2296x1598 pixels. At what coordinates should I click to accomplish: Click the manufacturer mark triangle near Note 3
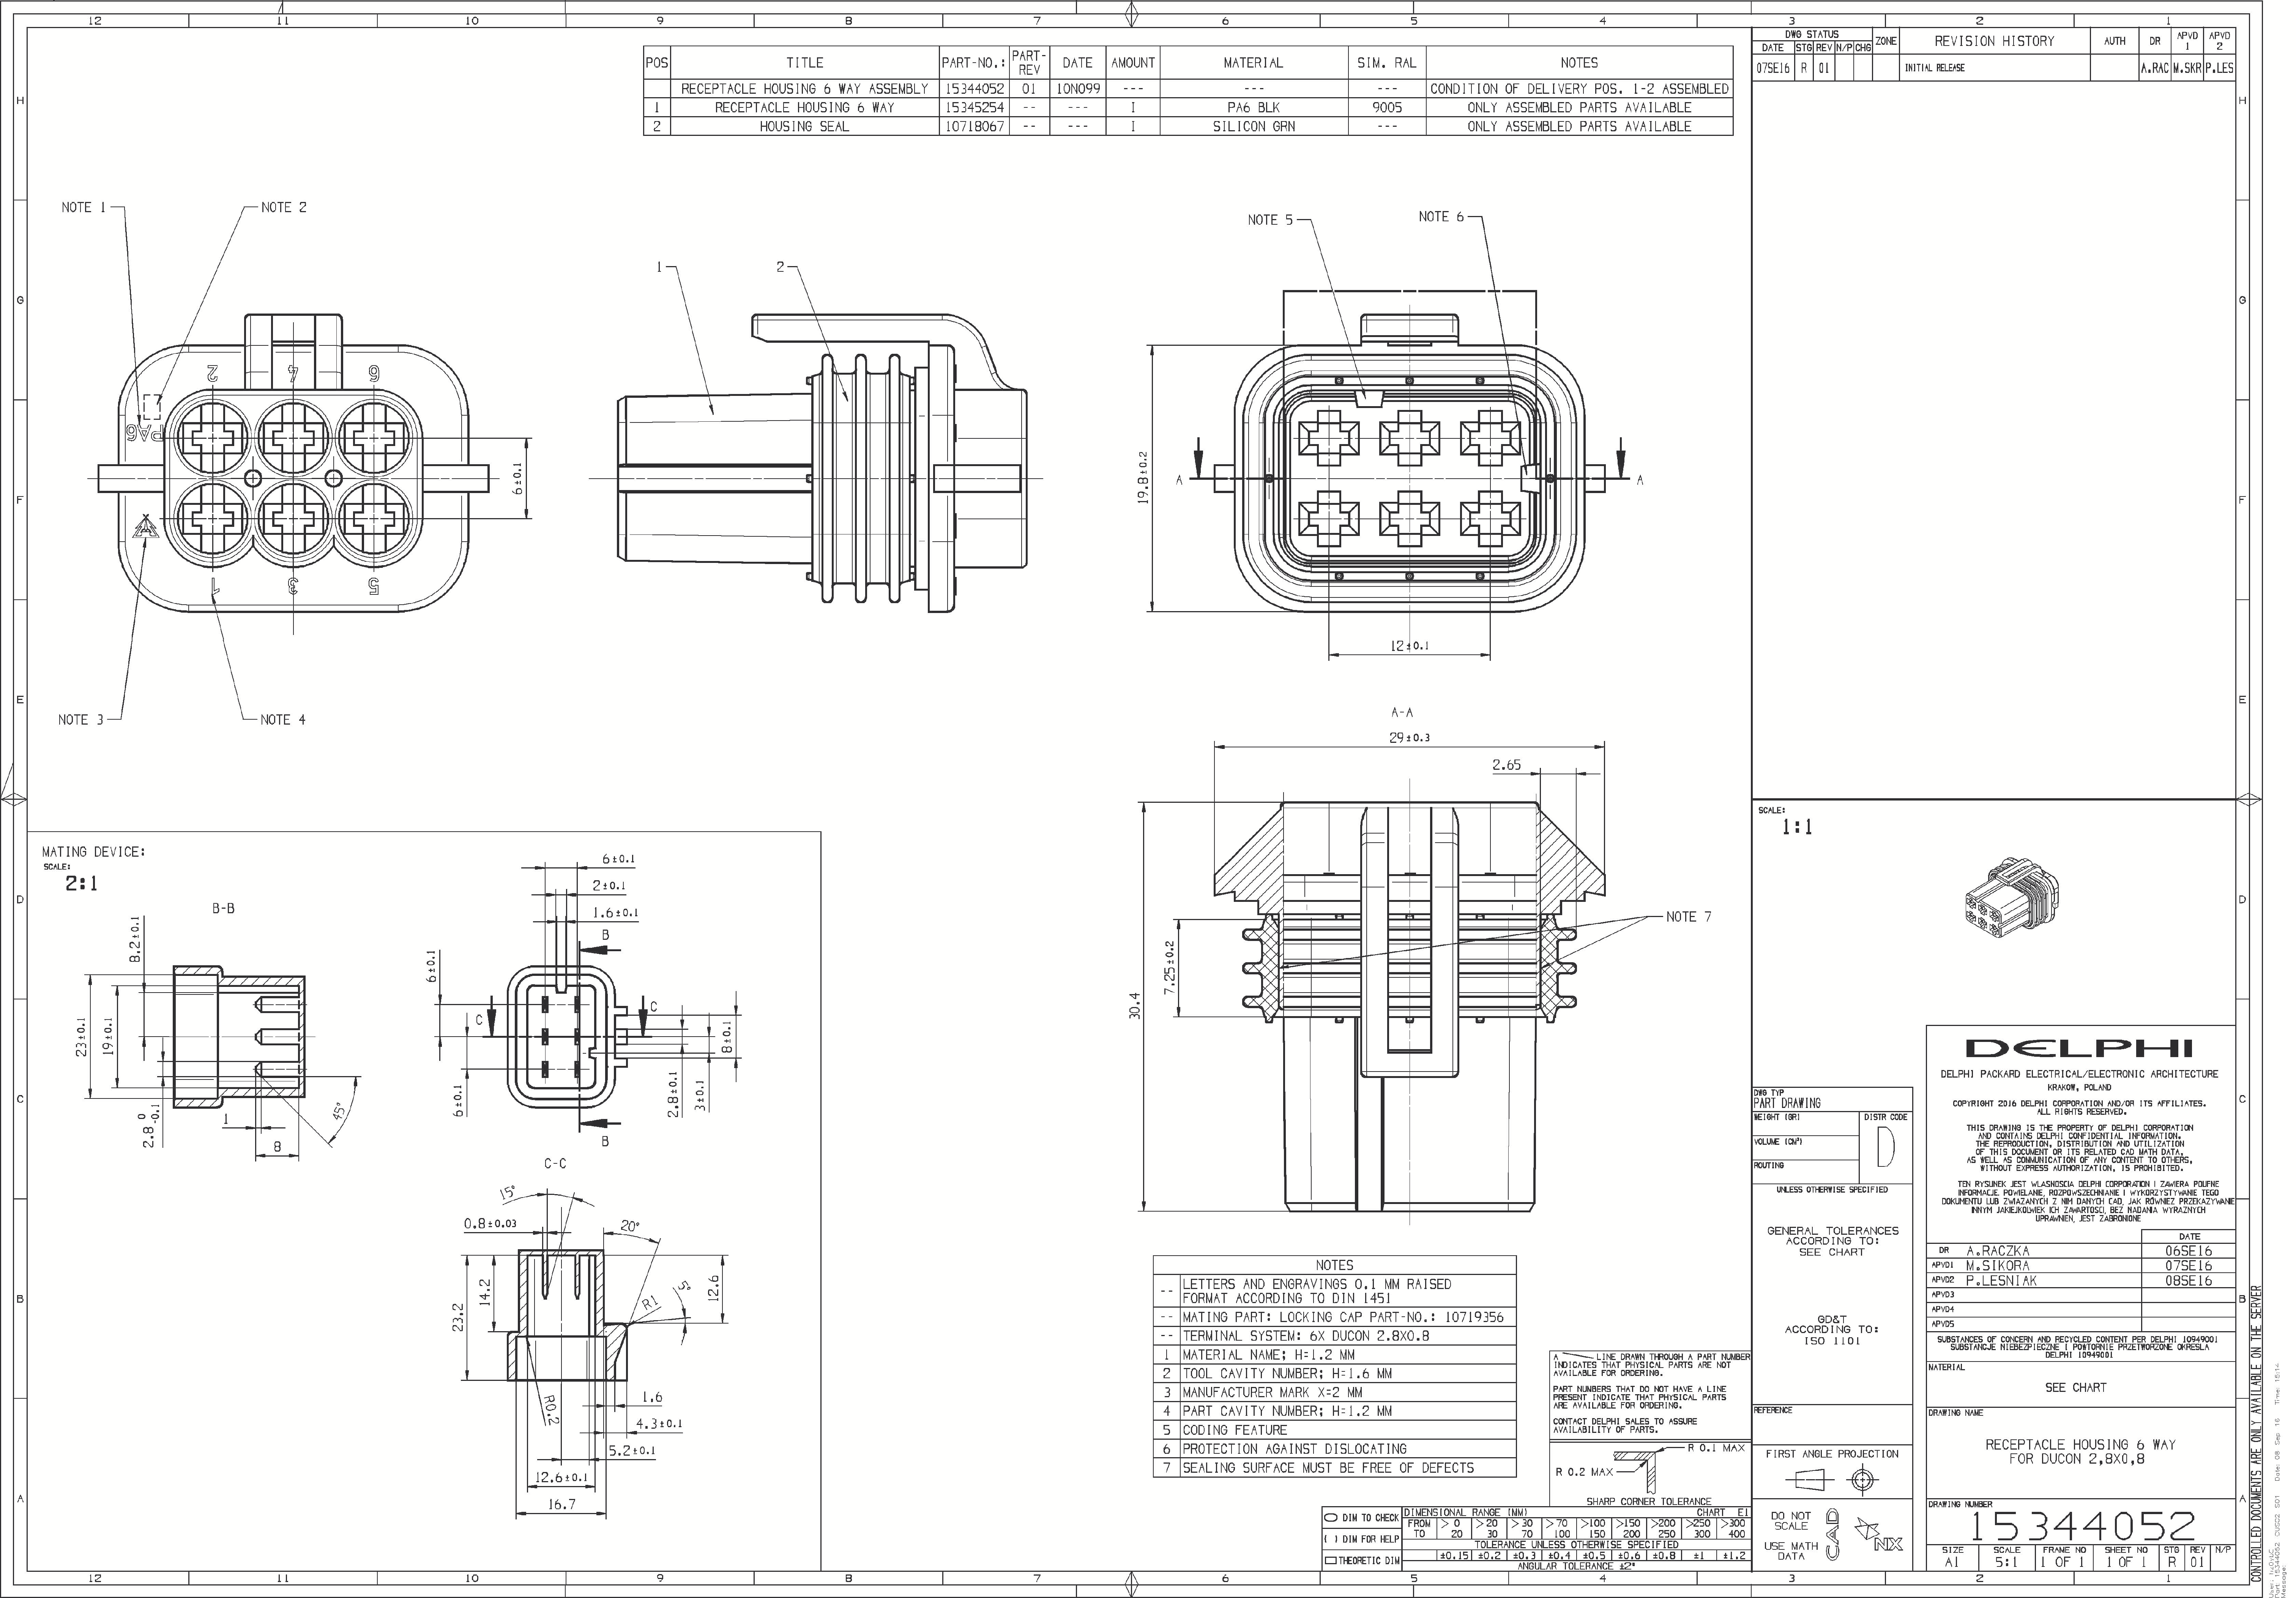pos(146,527)
